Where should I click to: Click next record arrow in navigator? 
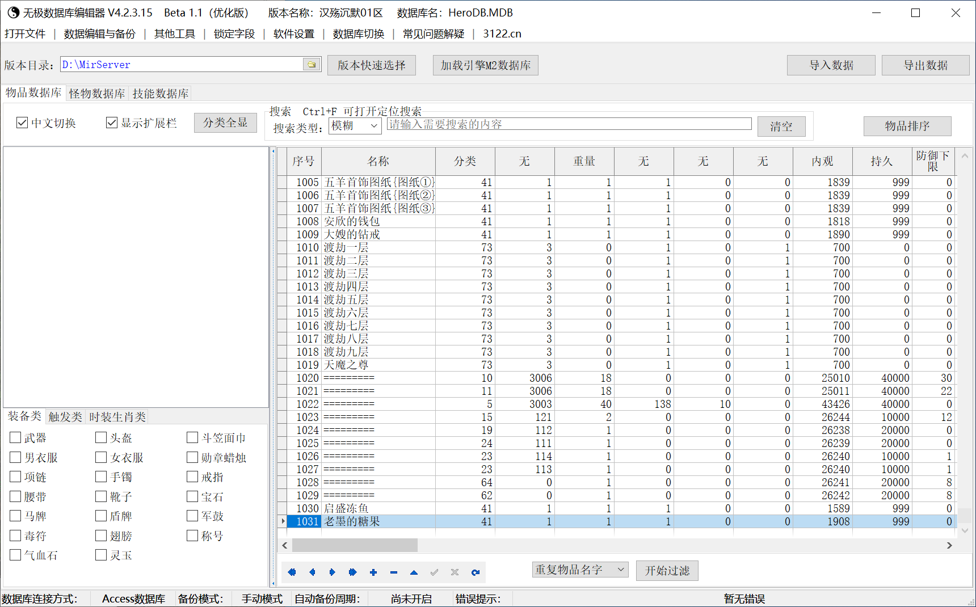pos(333,572)
